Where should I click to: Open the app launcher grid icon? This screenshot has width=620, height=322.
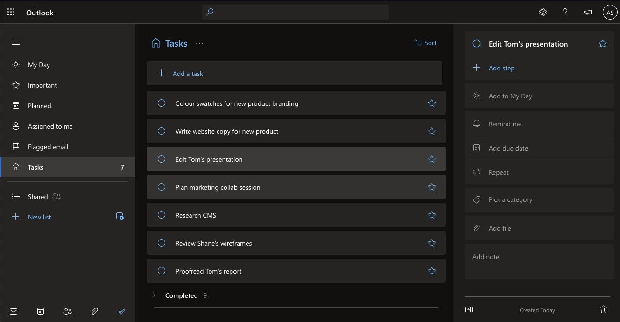click(11, 13)
